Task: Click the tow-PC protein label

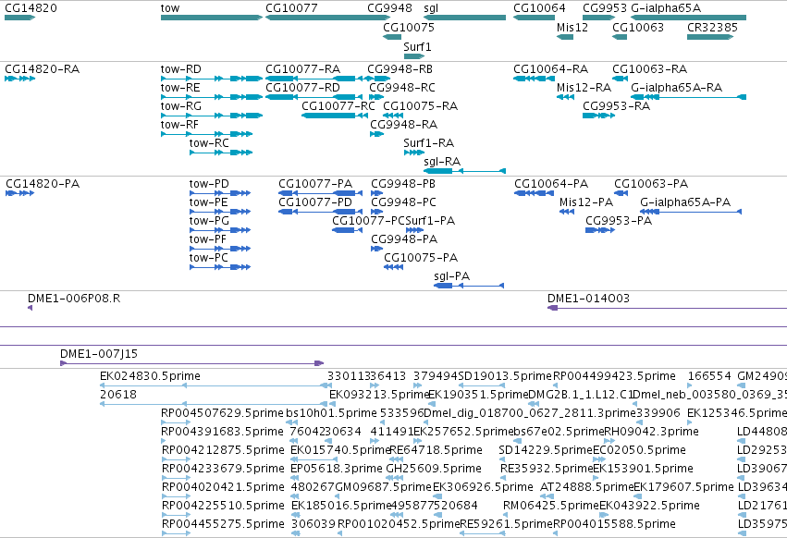Action: (209, 258)
